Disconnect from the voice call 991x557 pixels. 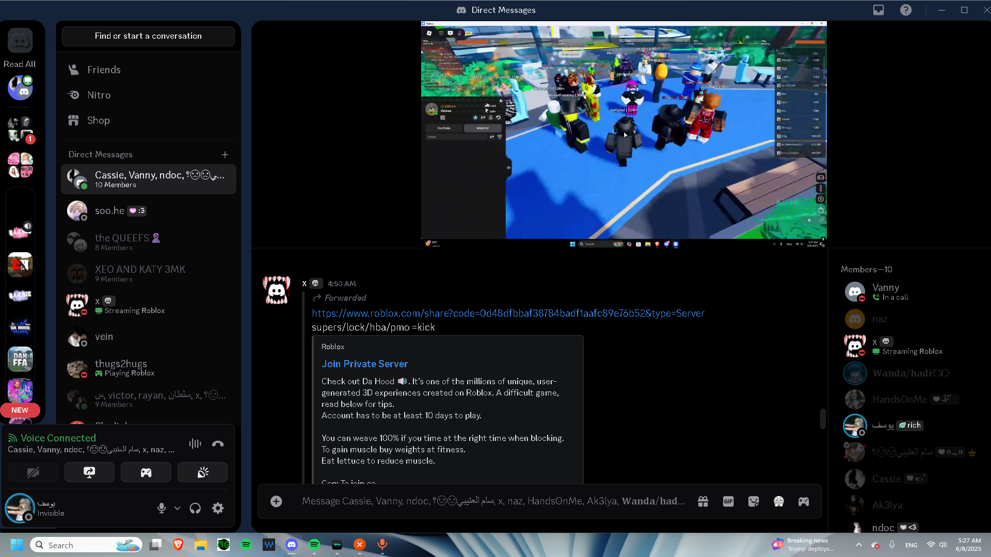point(218,444)
